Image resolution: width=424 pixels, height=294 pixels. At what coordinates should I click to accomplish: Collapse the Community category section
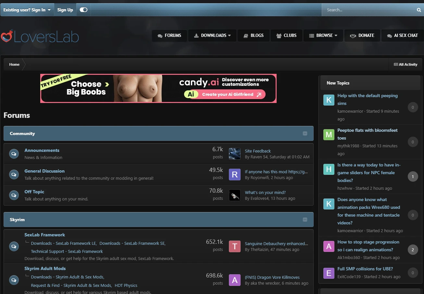[x=305, y=133]
